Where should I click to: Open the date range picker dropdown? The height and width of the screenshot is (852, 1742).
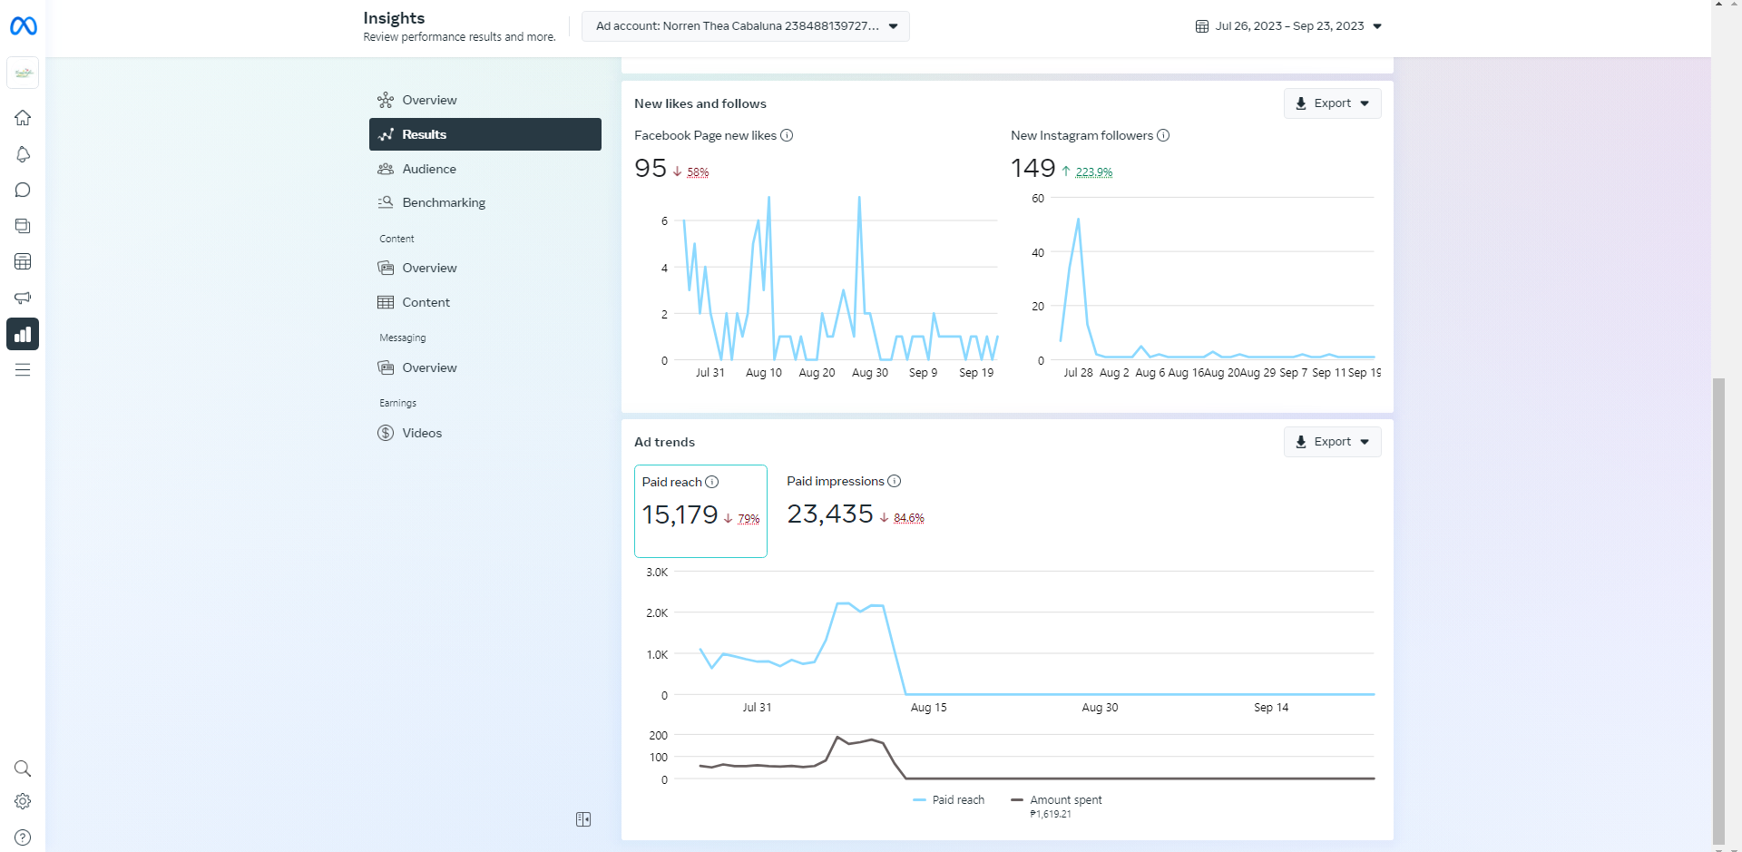[1288, 26]
